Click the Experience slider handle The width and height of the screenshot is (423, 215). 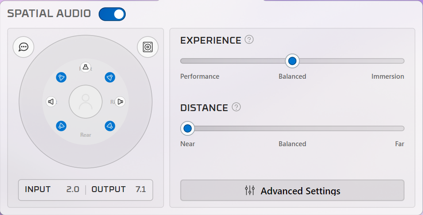[292, 61]
